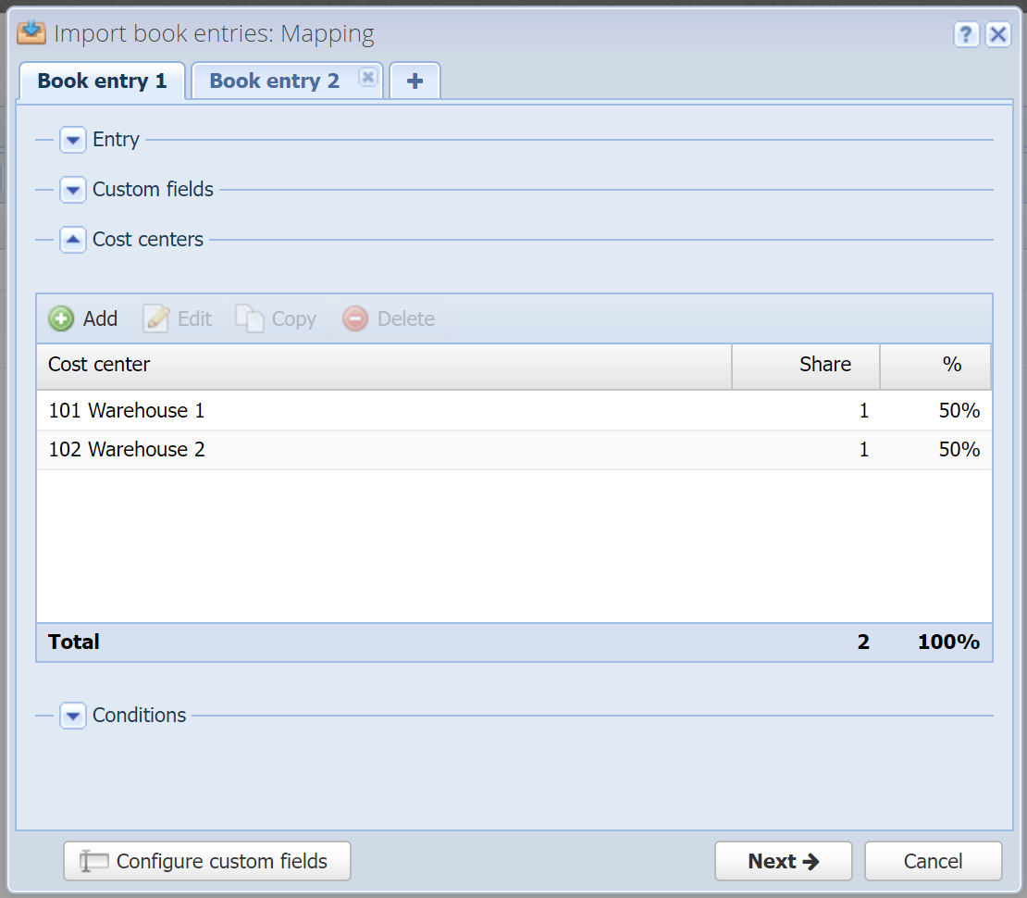Expand the Conditions section
This screenshot has width=1027, height=898.
(73, 716)
